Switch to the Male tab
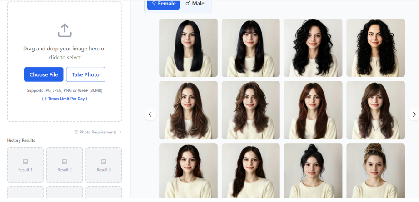 click(x=195, y=4)
